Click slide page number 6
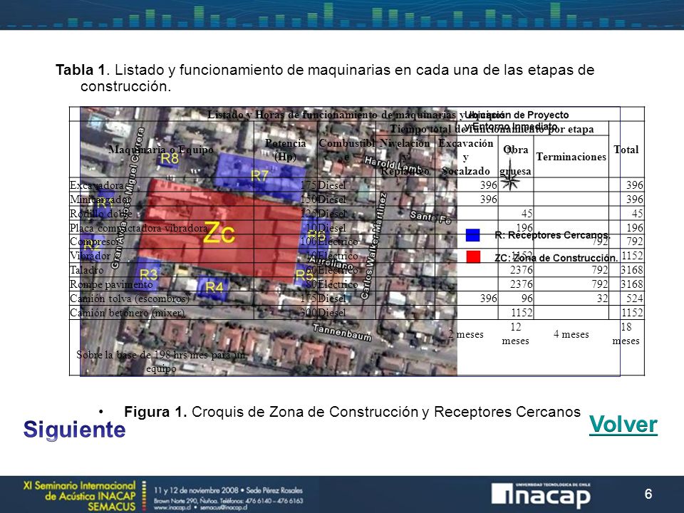Image resolution: width=684 pixels, height=513 pixels. click(x=648, y=494)
